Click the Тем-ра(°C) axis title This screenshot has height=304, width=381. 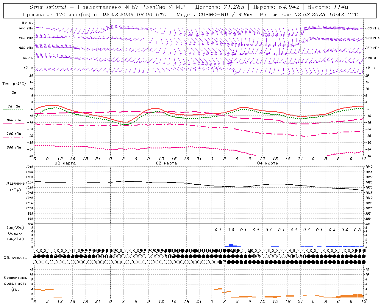click(x=14, y=84)
